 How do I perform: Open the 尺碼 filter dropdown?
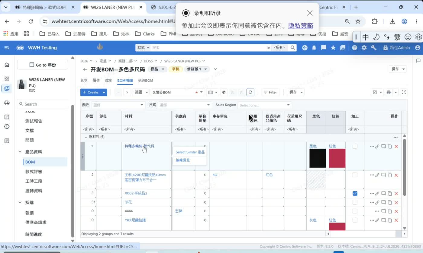(184, 105)
